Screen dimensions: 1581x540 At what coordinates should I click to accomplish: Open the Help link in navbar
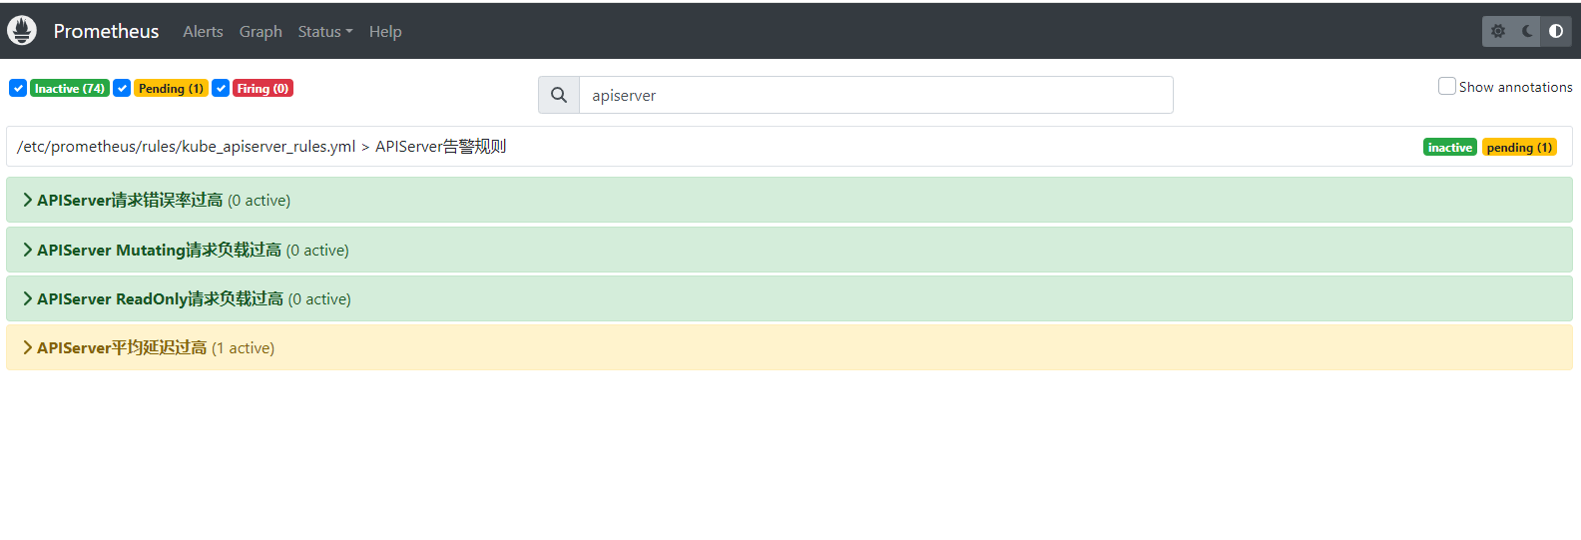(385, 31)
